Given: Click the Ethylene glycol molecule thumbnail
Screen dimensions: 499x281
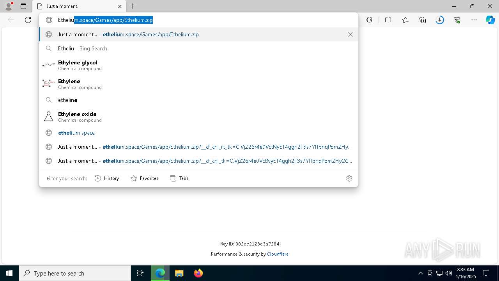Looking at the screenshot, I should pos(49,65).
